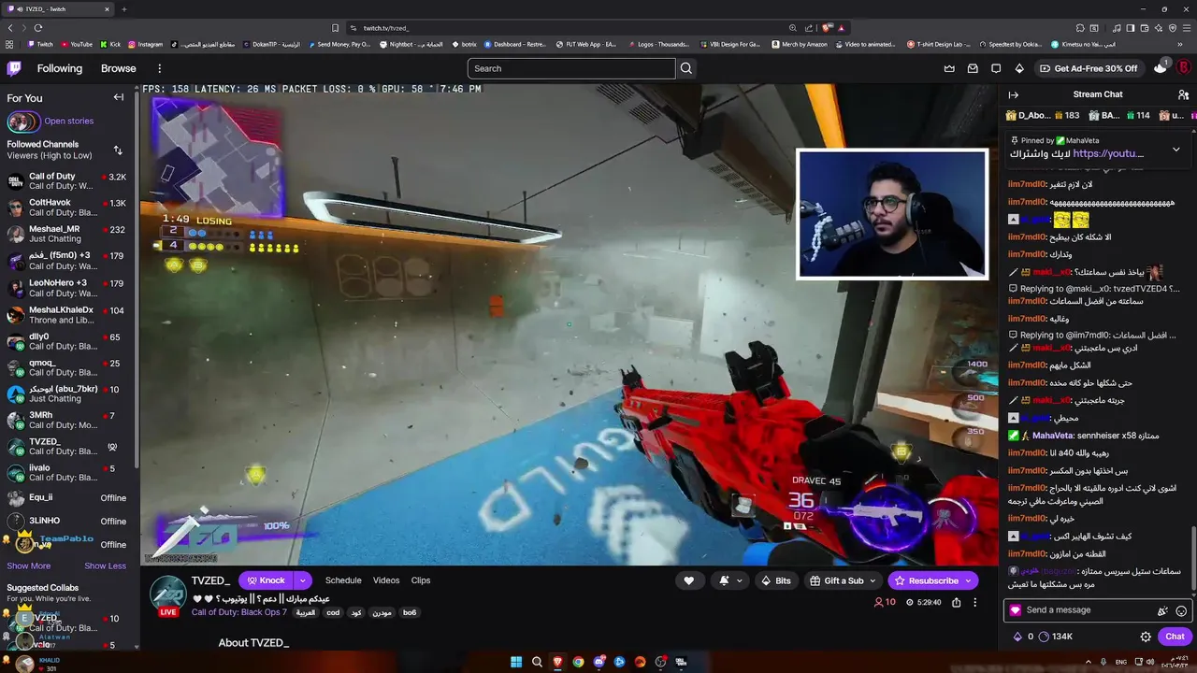This screenshot has width=1197, height=673.
Task: Click the Send a message field
Action: 1088,610
